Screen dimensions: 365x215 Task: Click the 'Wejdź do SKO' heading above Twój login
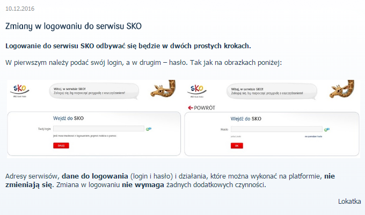pyautogui.click(x=69, y=118)
